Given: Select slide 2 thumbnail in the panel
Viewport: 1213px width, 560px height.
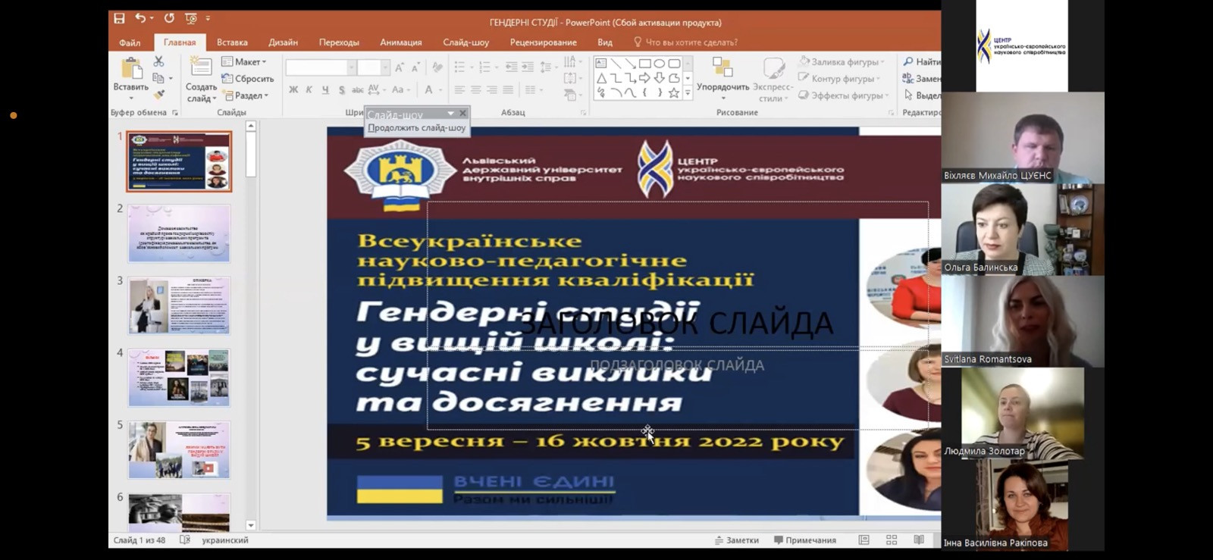Looking at the screenshot, I should [x=179, y=233].
